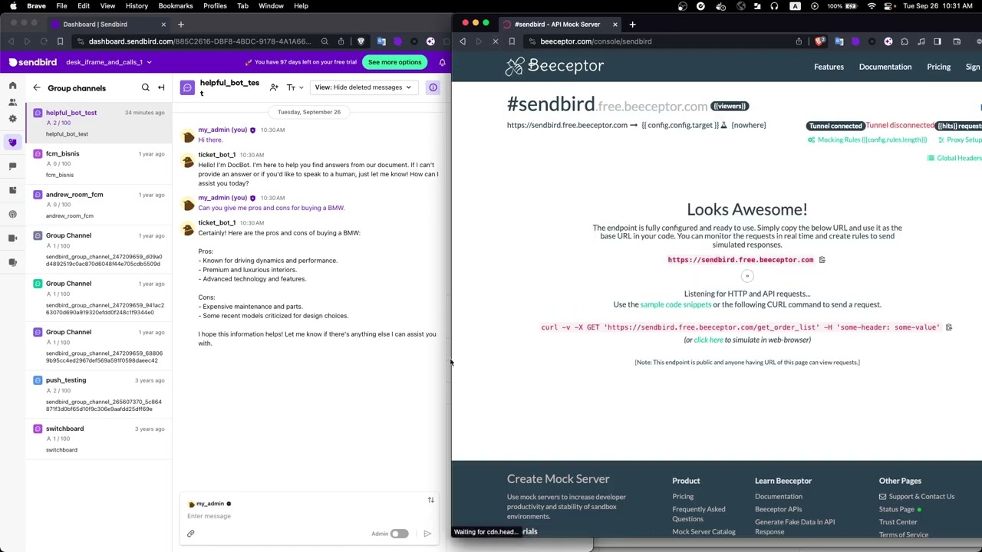Open the sample code snippets link
This screenshot has height=552, width=982.
click(x=676, y=304)
